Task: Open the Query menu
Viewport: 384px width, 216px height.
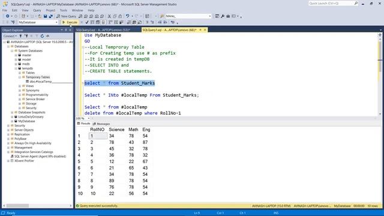Action: 37,10
